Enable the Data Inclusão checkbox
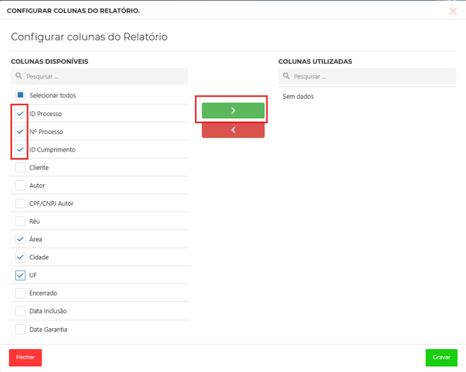This screenshot has height=372, width=466. pyautogui.click(x=21, y=312)
